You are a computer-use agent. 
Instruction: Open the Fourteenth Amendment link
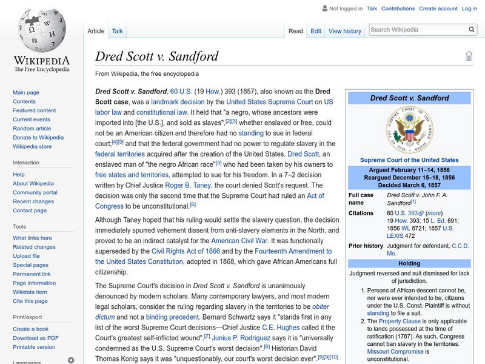point(293,251)
